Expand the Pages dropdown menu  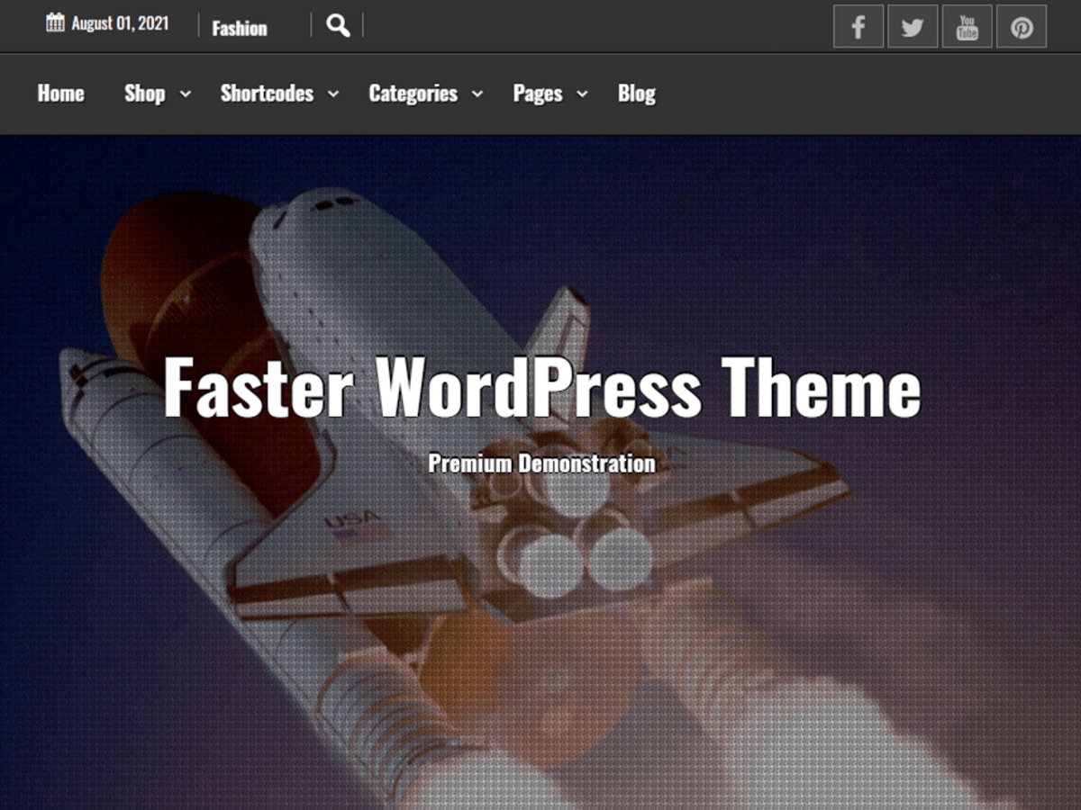(x=537, y=94)
